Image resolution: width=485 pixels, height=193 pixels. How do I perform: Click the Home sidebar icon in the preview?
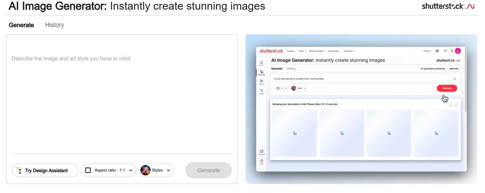[x=261, y=63]
